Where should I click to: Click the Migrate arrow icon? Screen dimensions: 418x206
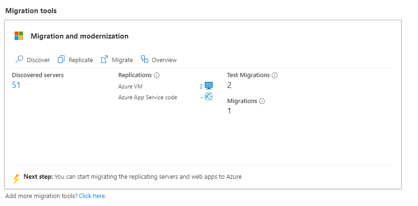[x=104, y=60]
